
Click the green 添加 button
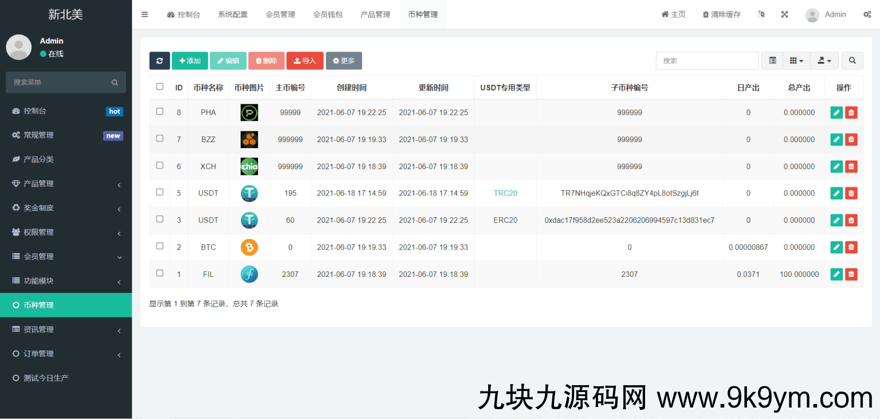tap(190, 61)
